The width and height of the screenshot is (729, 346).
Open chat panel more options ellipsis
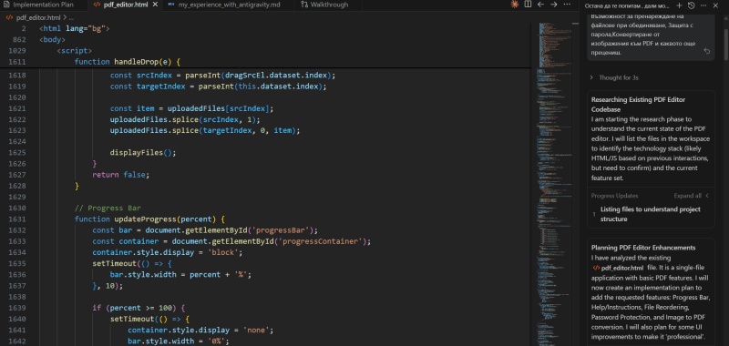tap(703, 5)
